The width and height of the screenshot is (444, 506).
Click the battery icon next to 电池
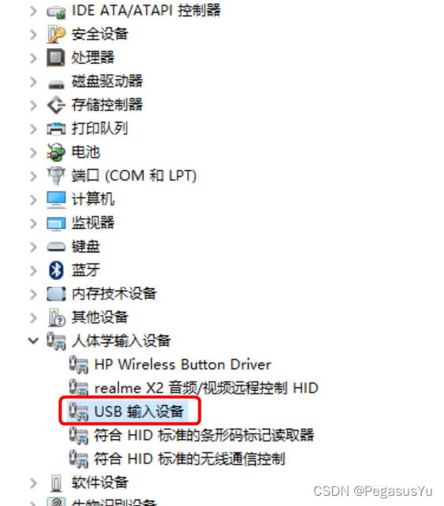pyautogui.click(x=56, y=152)
